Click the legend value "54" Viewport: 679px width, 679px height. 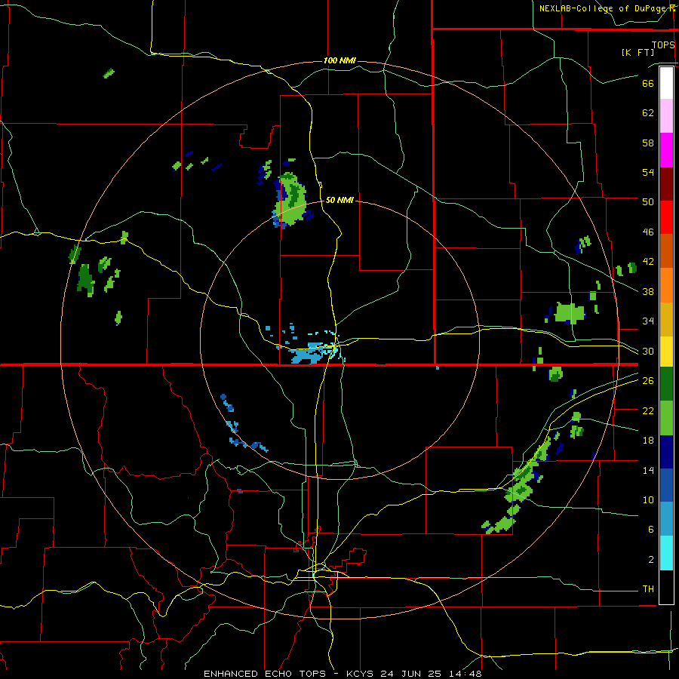point(648,172)
